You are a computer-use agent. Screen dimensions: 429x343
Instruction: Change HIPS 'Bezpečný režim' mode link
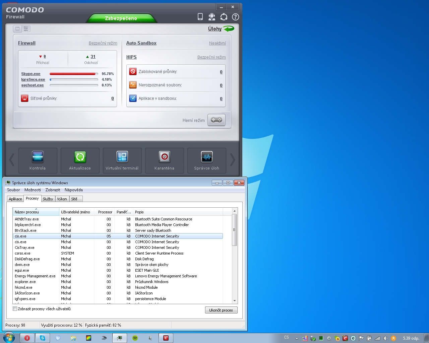[x=211, y=57]
